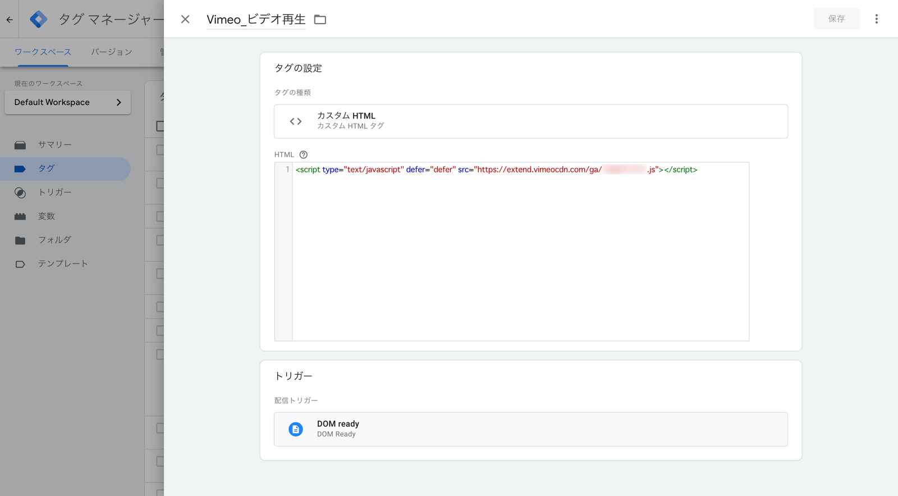This screenshot has width=898, height=496.
Task: Open the HTML help question mark icon
Action: 304,154
